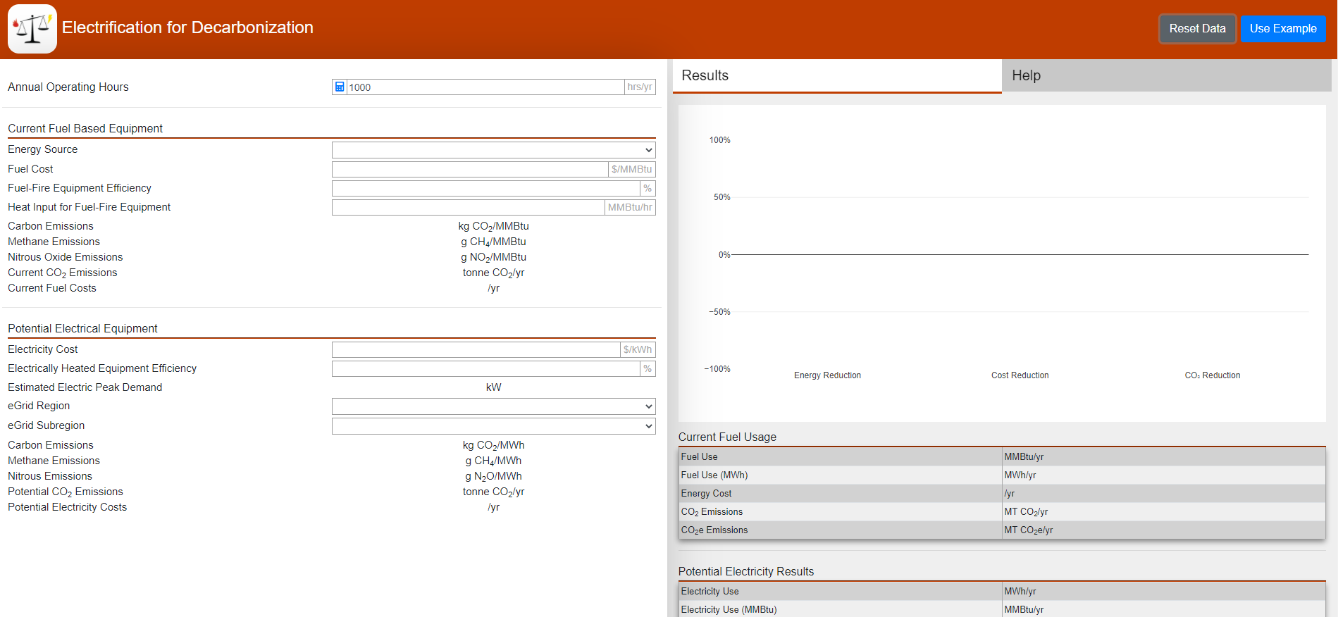Click the CO₂ Reduction chart label
Image resolution: width=1338 pixels, height=617 pixels.
(1212, 375)
